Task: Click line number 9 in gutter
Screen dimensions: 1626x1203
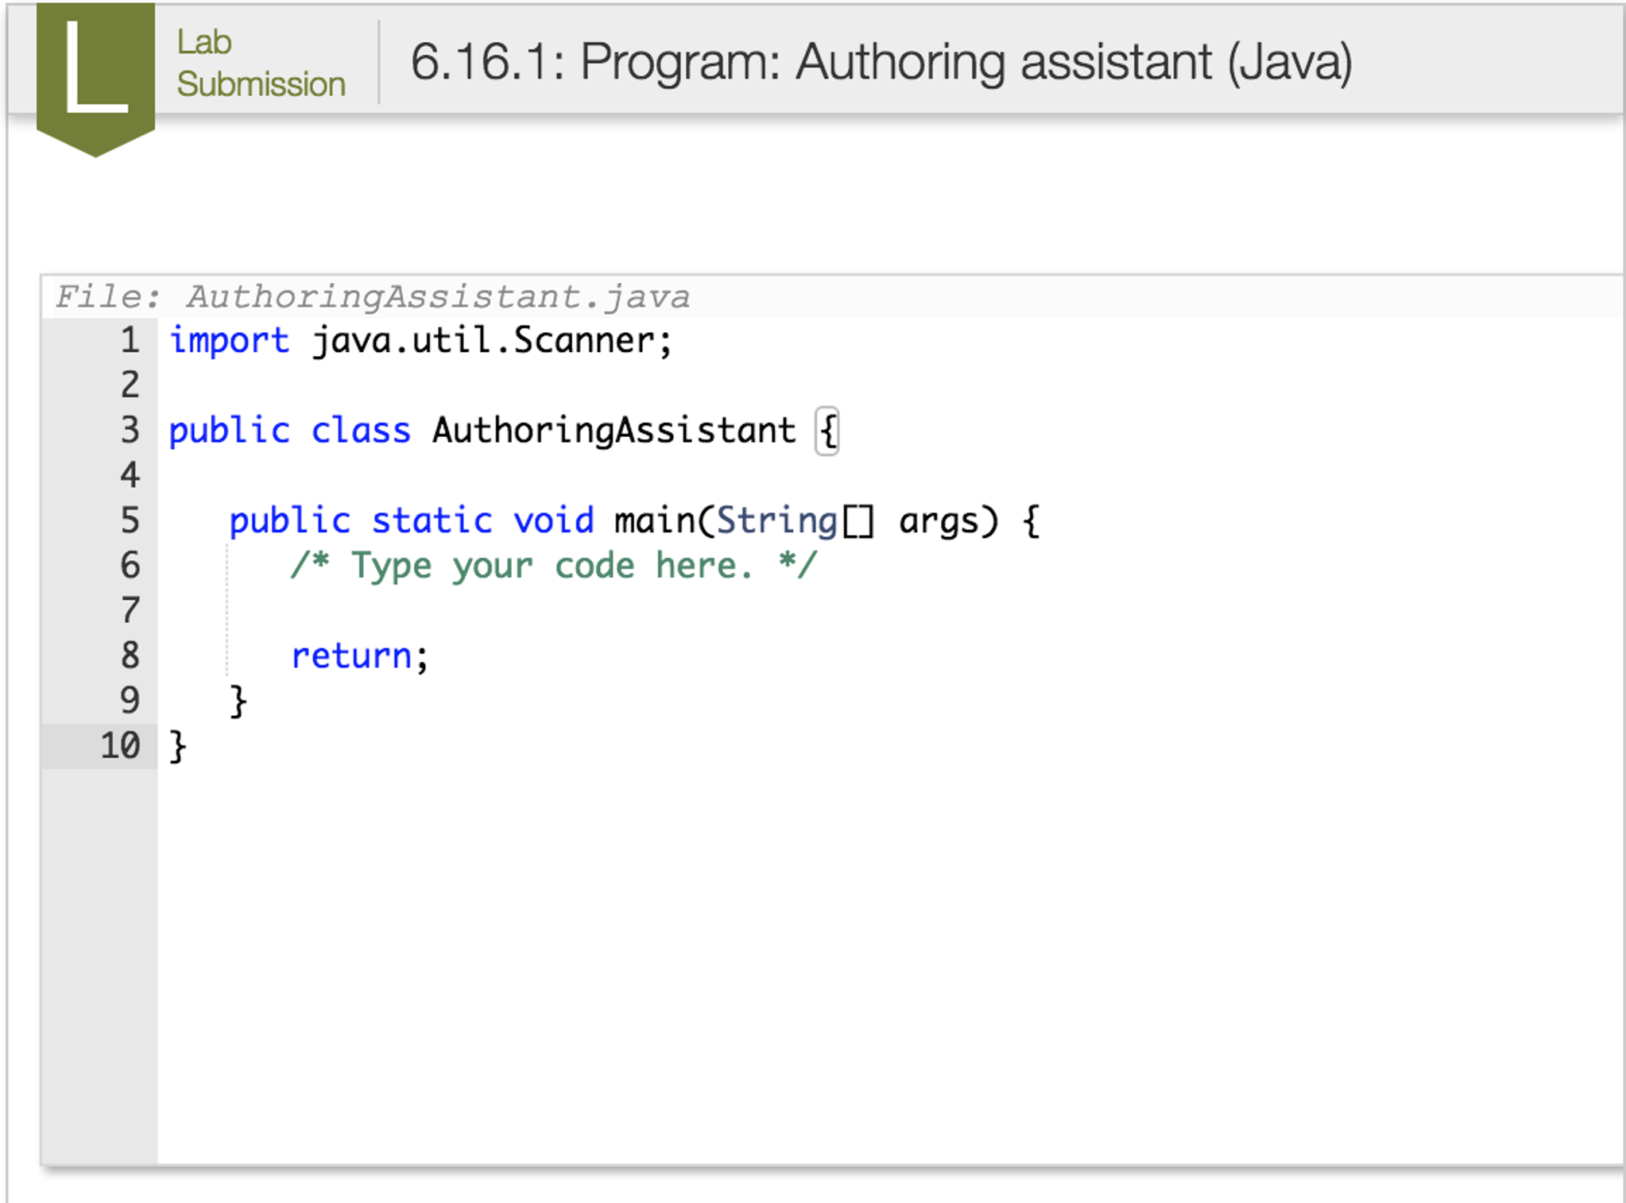Action: (x=130, y=701)
